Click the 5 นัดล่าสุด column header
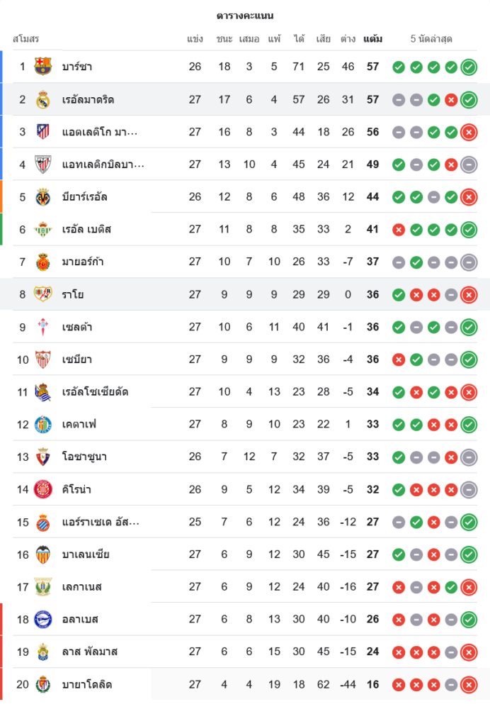The height and width of the screenshot is (709, 490). (x=431, y=39)
